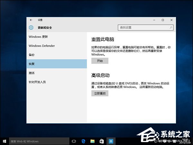Choose 针对开发人员 in the sidebar
Image resolution: width=193 pixels, height=145 pixels.
[37, 82]
